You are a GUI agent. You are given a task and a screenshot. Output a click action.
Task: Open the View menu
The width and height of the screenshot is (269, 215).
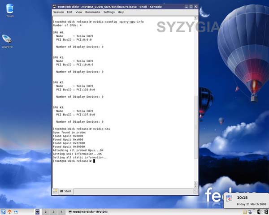point(79,12)
